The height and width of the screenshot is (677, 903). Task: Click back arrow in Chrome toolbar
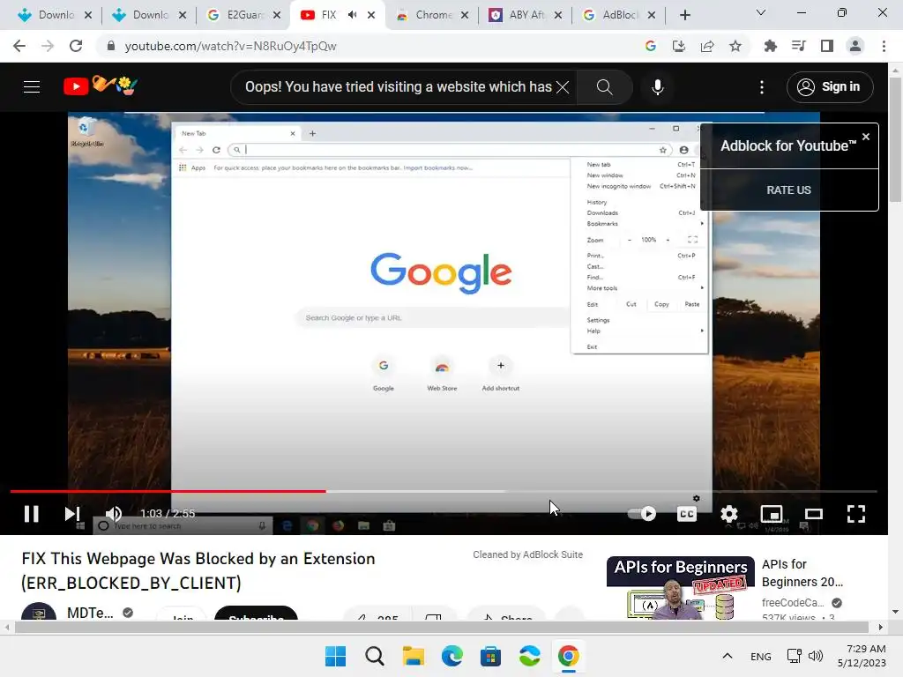point(19,46)
